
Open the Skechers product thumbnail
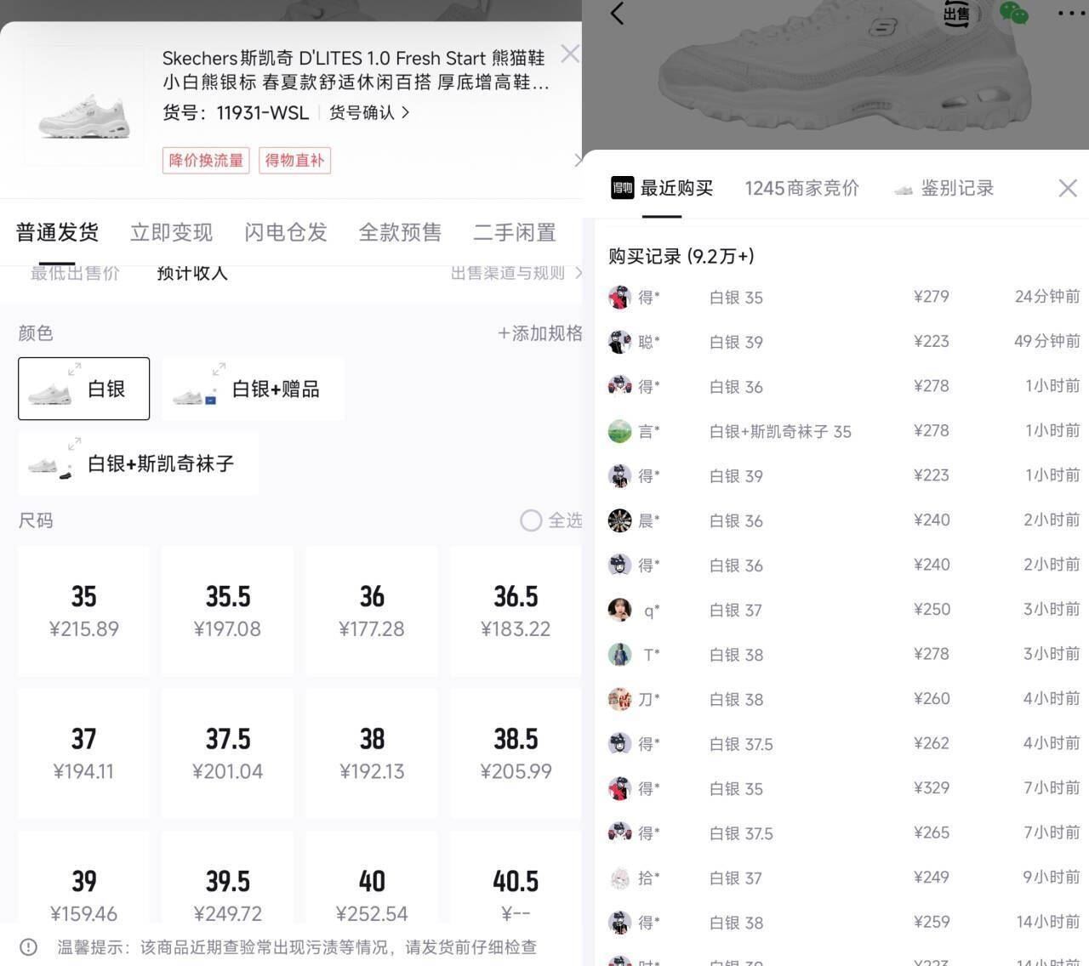point(83,105)
